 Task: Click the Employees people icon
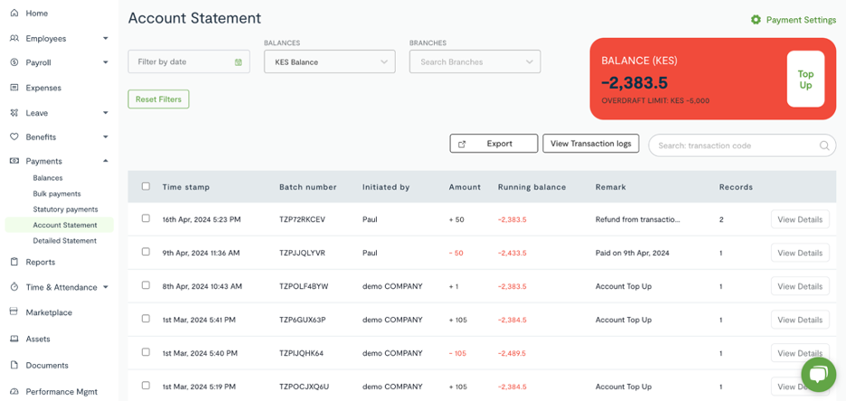14,38
